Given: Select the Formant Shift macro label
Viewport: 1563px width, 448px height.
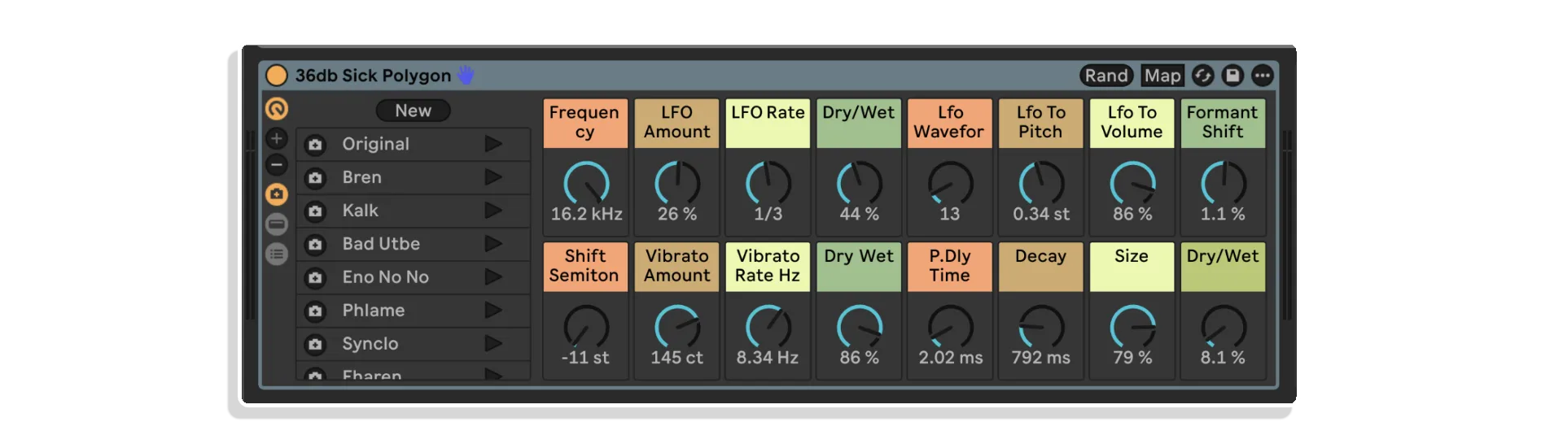Looking at the screenshot, I should point(1223,123).
